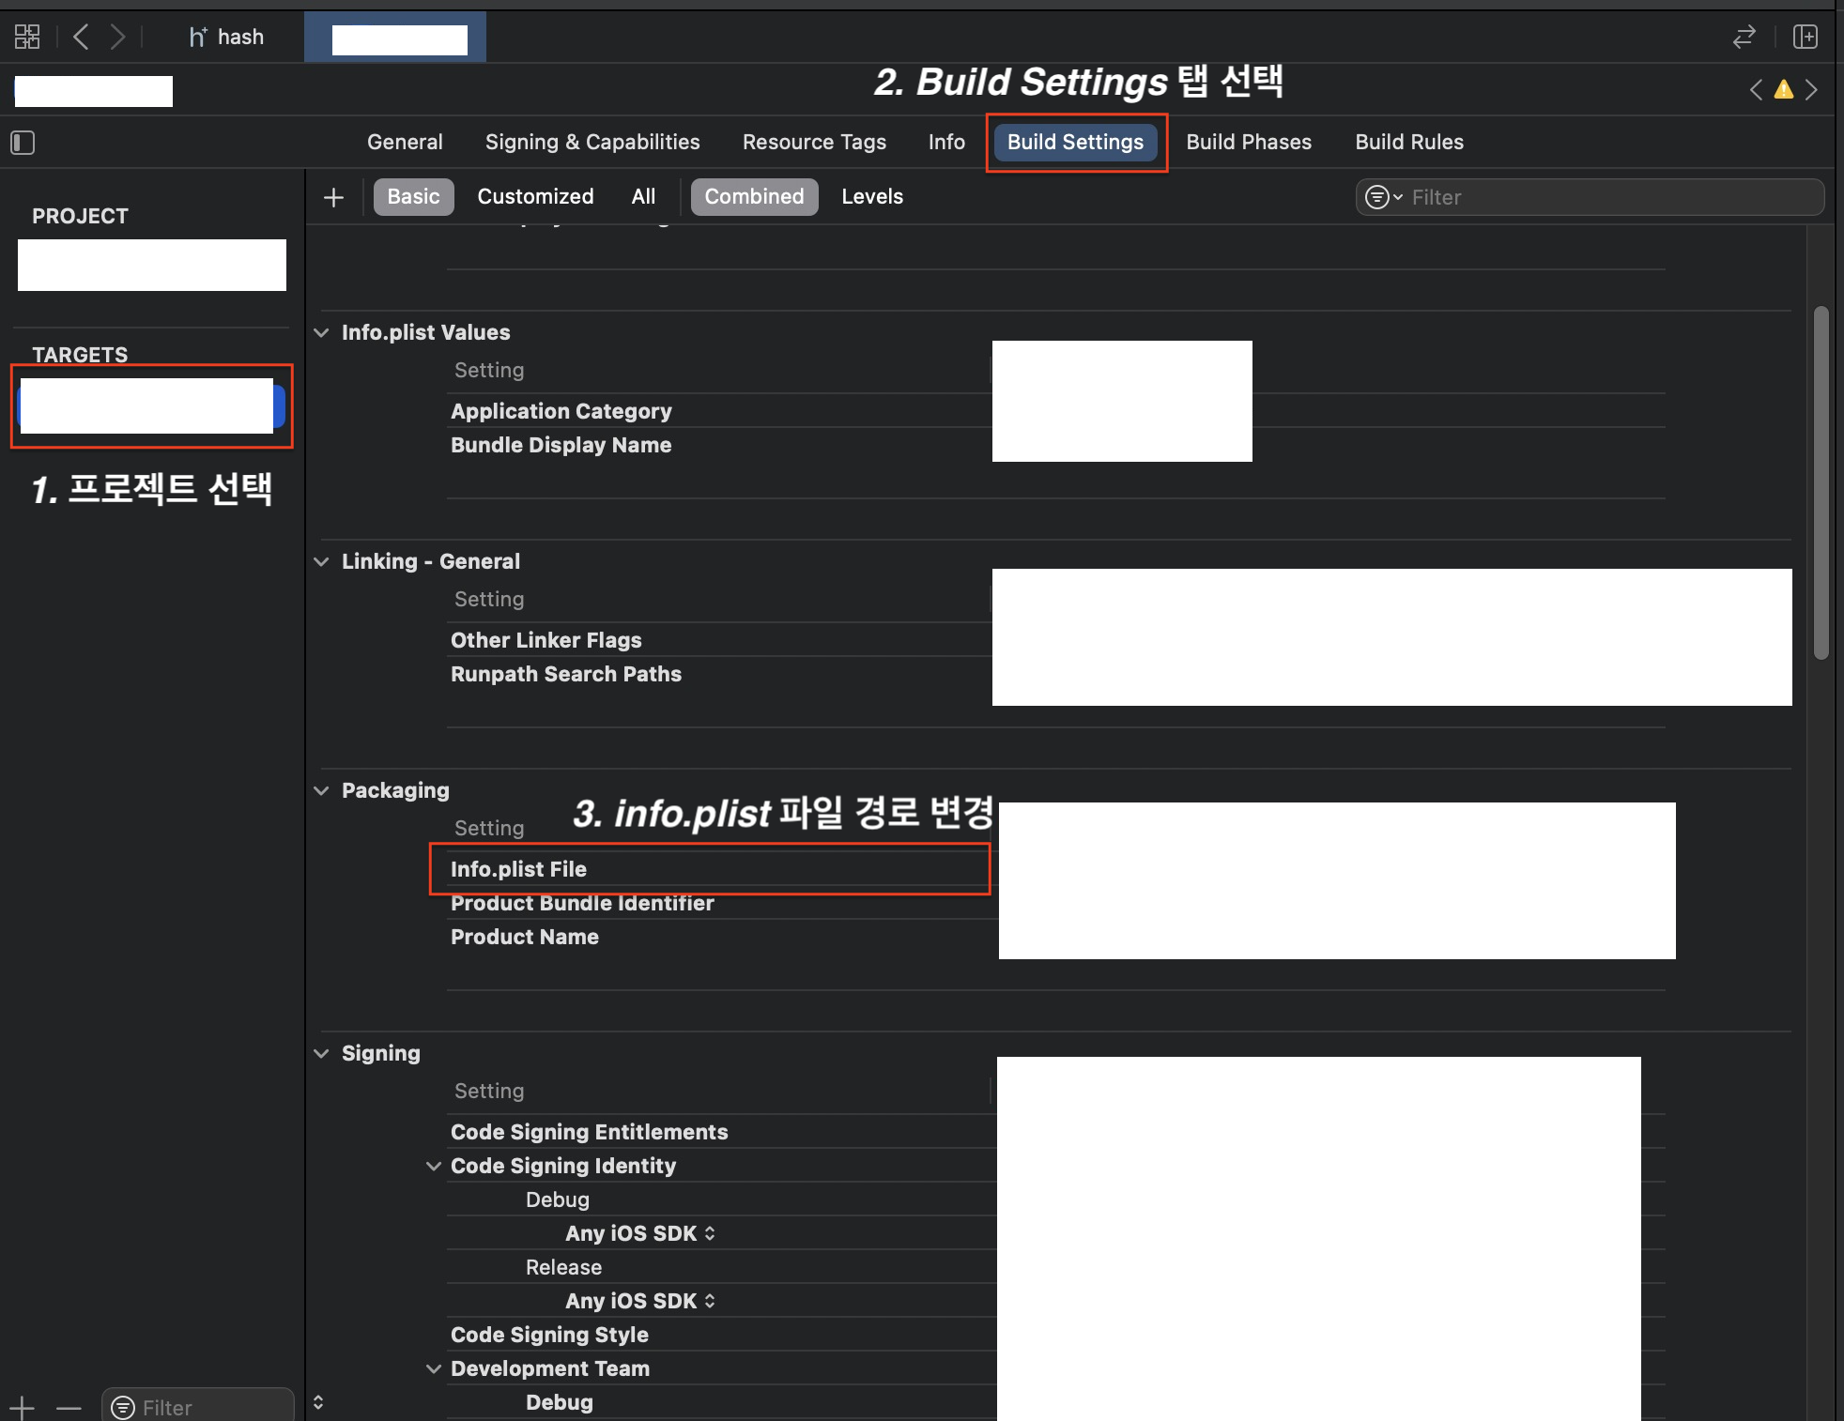Click the yellow warning issue icon
The width and height of the screenshot is (1844, 1421).
pos(1783,90)
